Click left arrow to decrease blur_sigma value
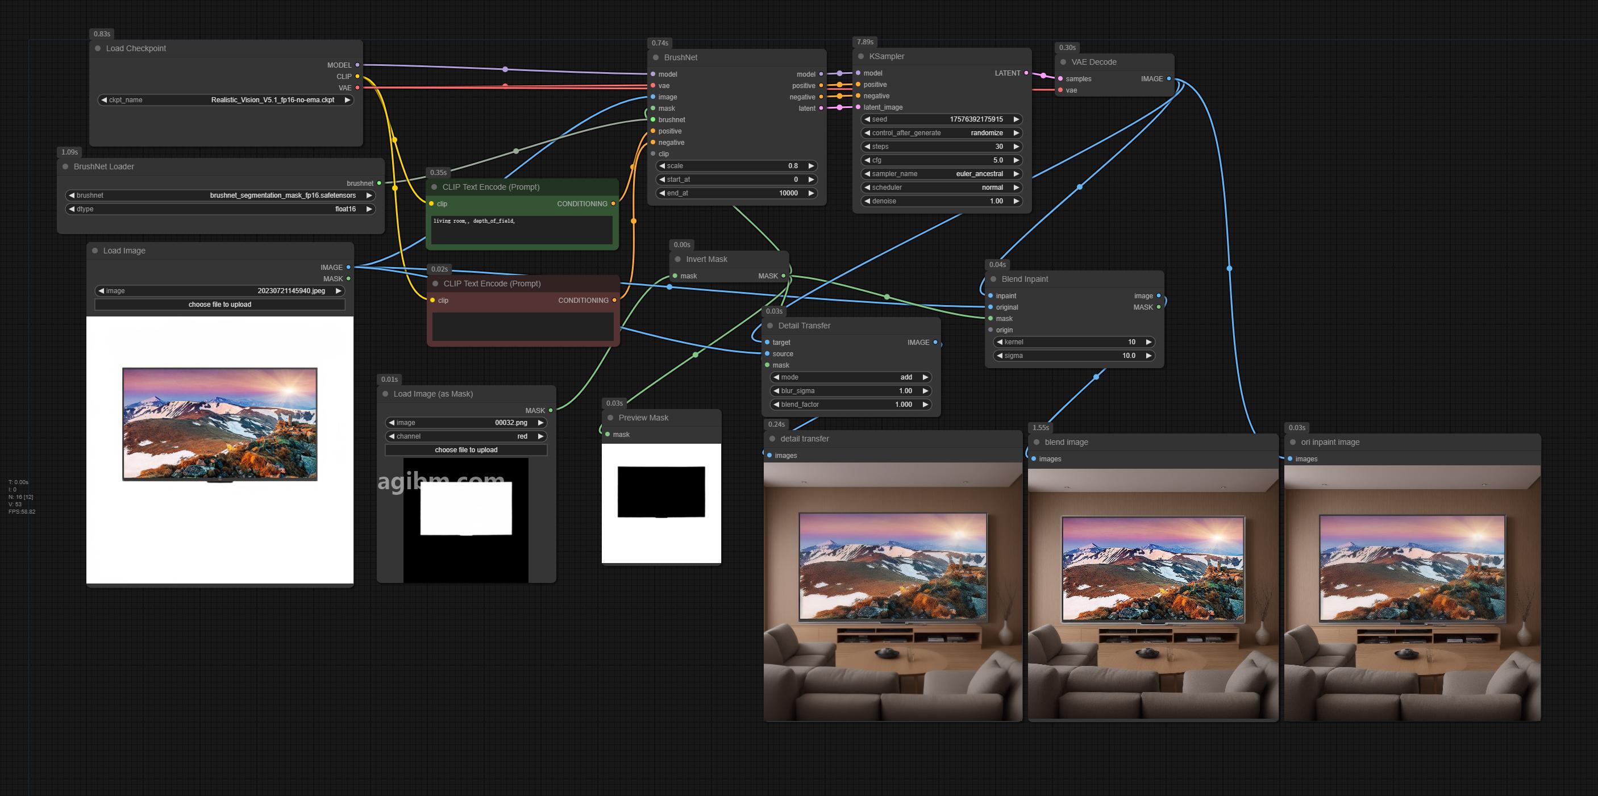The image size is (1598, 796). pyautogui.click(x=776, y=391)
